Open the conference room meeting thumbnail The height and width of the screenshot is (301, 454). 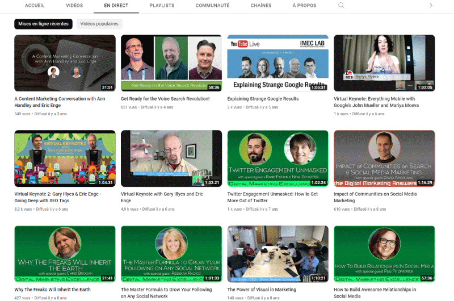tap(278, 254)
